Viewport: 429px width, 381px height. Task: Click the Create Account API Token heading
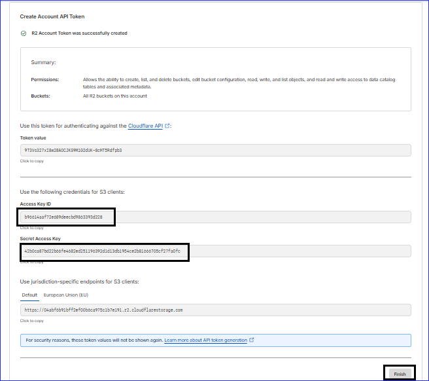click(x=52, y=16)
